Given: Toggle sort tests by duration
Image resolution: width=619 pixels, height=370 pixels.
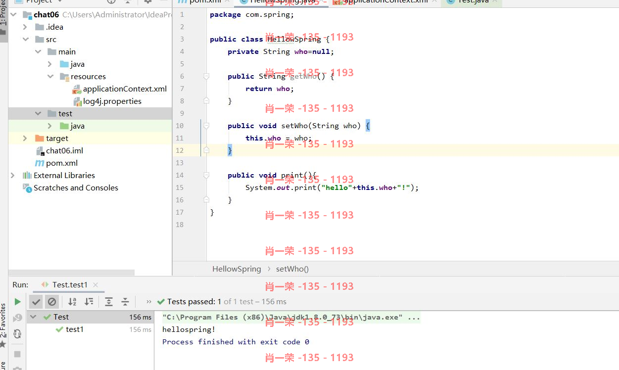Looking at the screenshot, I should tap(89, 302).
